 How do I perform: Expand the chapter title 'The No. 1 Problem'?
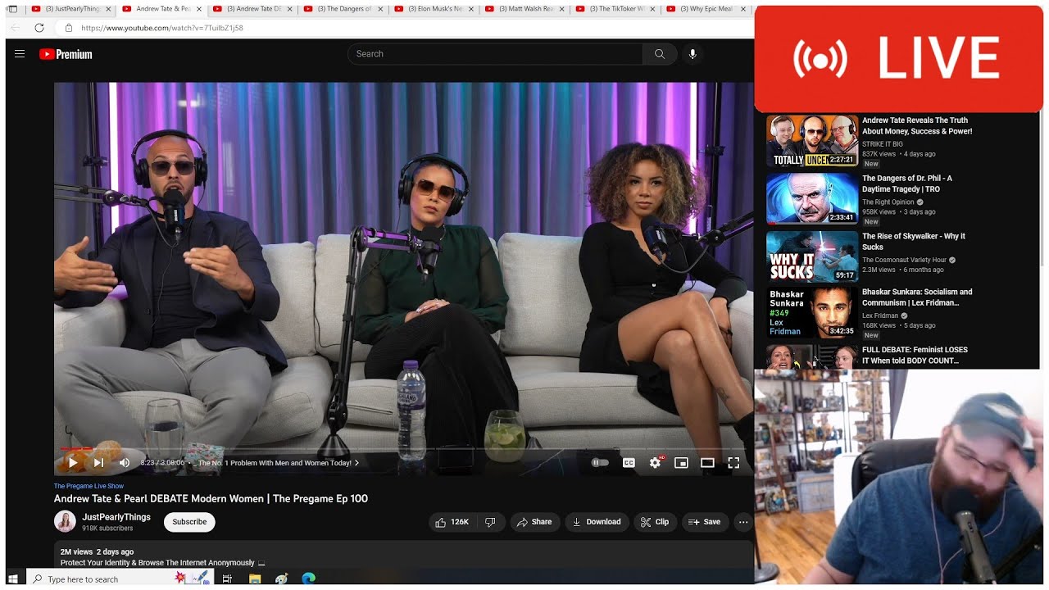pos(279,463)
